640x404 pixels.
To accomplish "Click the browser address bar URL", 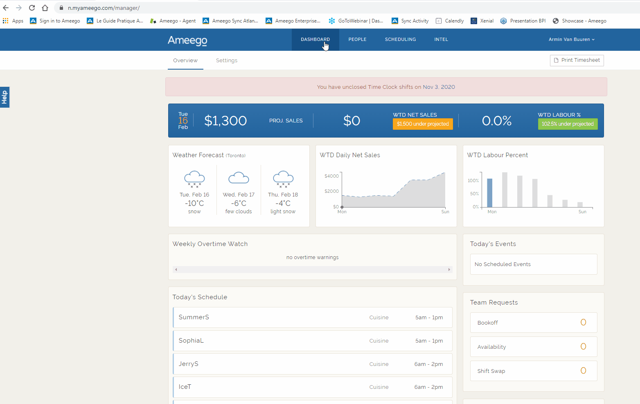I will tap(104, 8).
